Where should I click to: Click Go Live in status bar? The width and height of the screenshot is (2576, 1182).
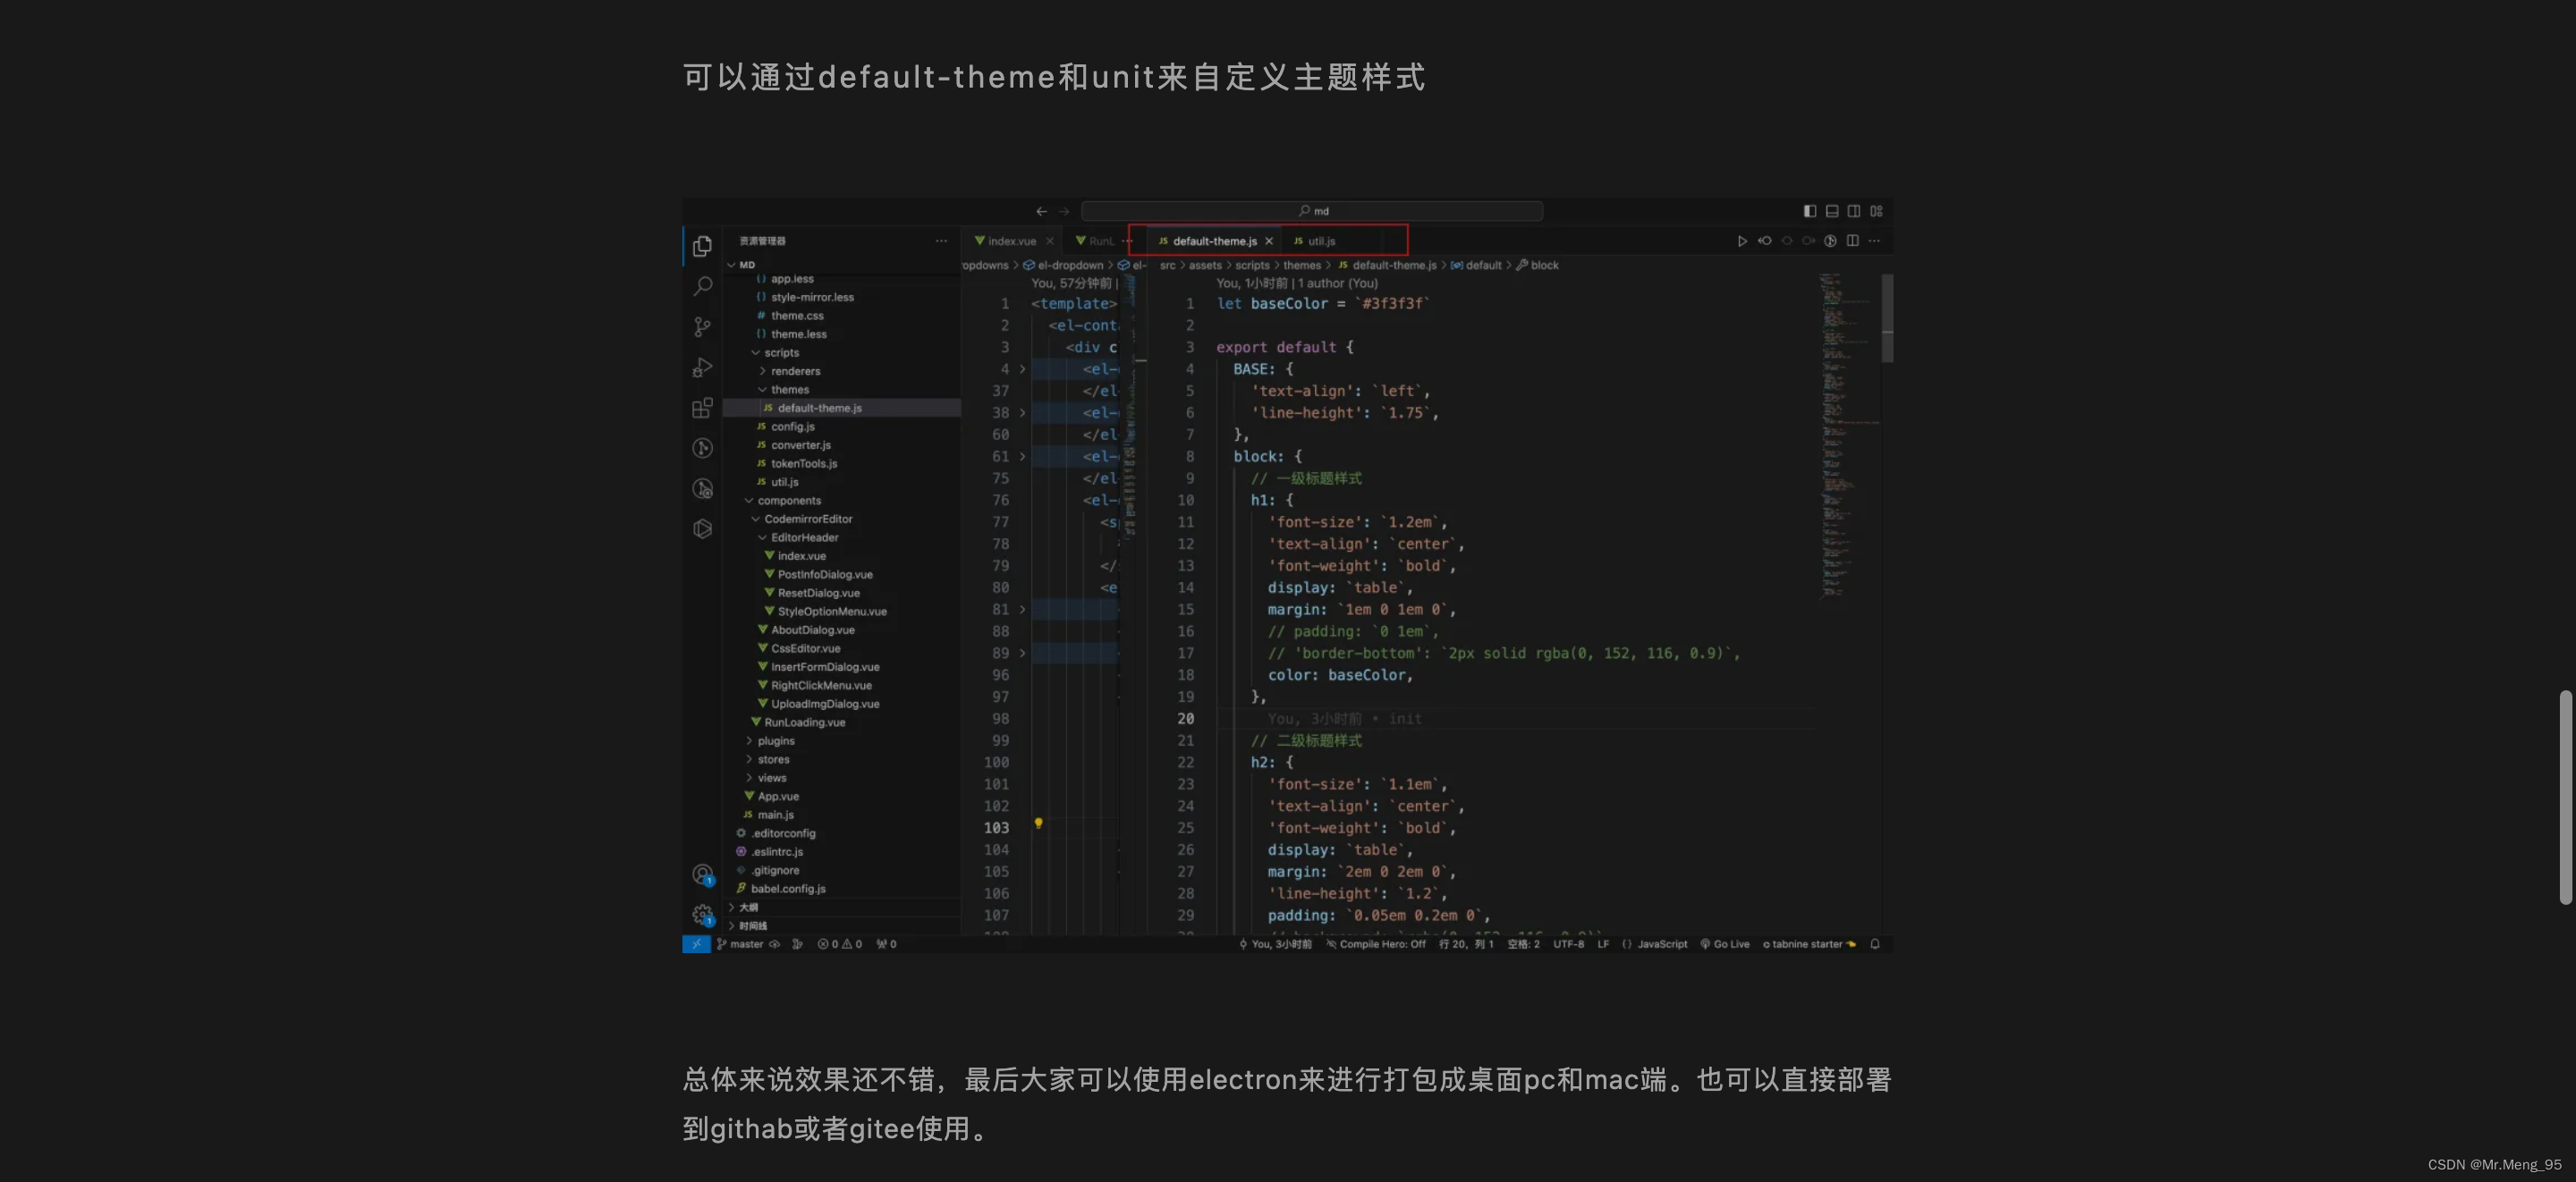(x=1725, y=944)
